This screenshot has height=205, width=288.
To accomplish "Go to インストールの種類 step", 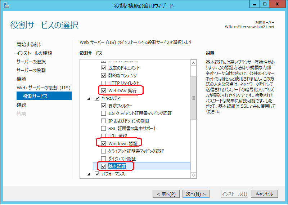I will point(34,53).
